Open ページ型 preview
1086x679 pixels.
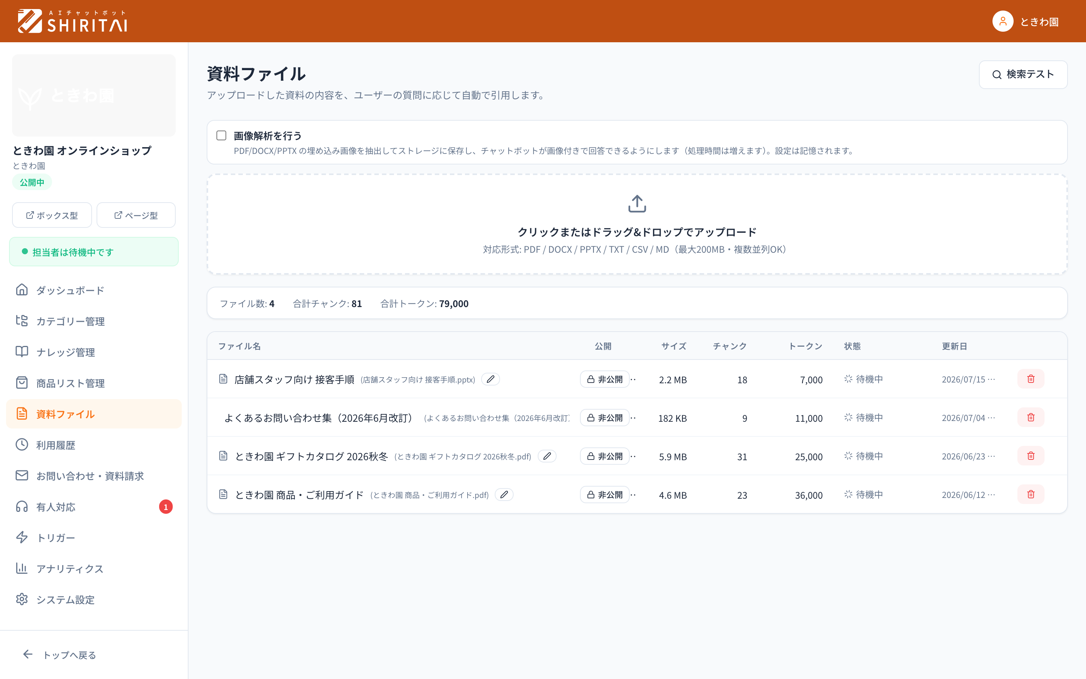pos(136,215)
